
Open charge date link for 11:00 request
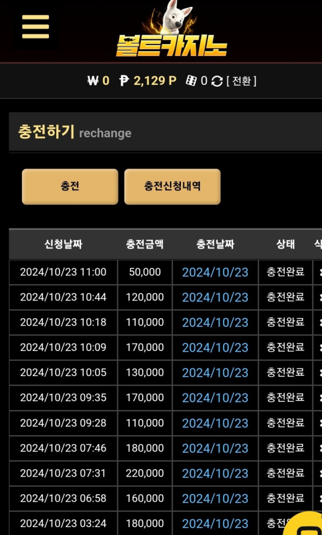215,272
